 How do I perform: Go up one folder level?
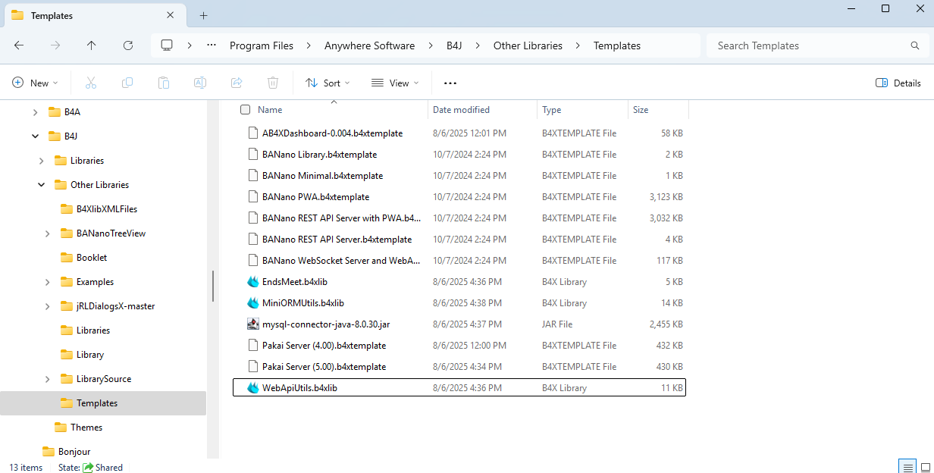pos(92,45)
